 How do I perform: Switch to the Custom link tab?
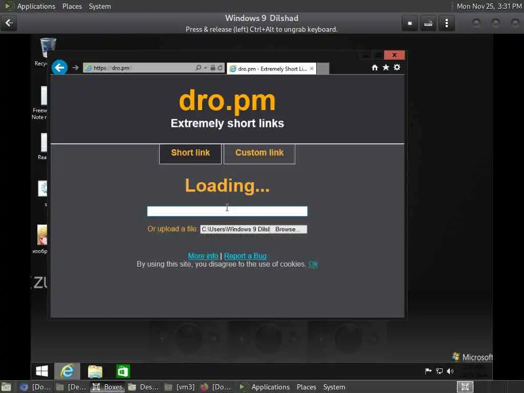pos(259,154)
